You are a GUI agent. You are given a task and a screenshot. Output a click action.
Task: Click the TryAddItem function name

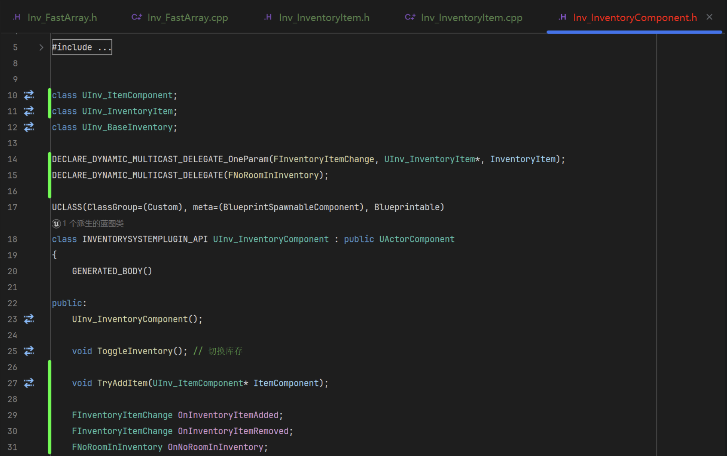(122, 383)
